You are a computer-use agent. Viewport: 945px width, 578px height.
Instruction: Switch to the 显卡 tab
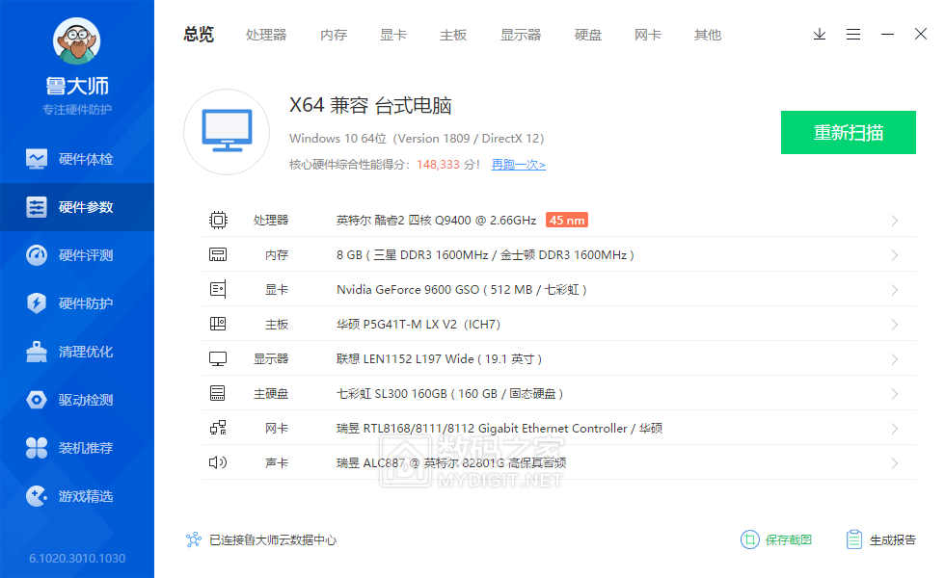(x=393, y=35)
